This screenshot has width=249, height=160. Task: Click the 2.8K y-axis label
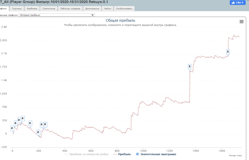(x=4, y=27)
